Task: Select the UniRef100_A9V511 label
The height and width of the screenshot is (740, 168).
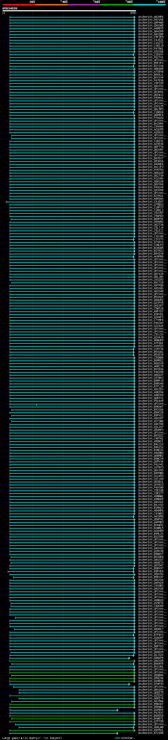Action: coord(150,730)
